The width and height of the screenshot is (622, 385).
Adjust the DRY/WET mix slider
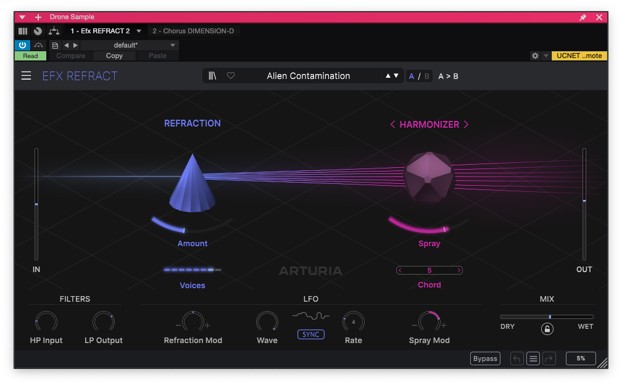click(547, 317)
